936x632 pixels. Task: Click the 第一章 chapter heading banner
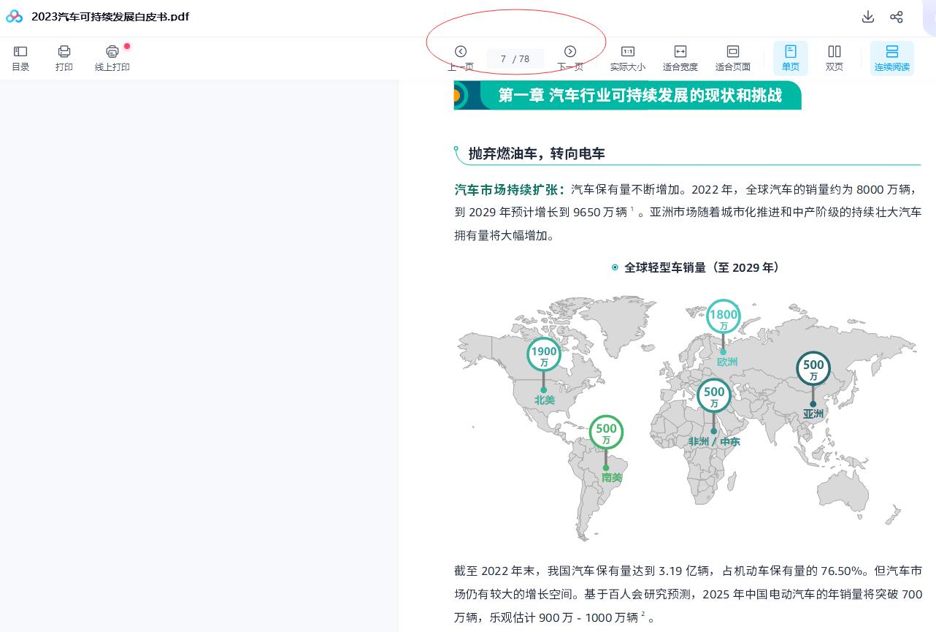click(640, 96)
